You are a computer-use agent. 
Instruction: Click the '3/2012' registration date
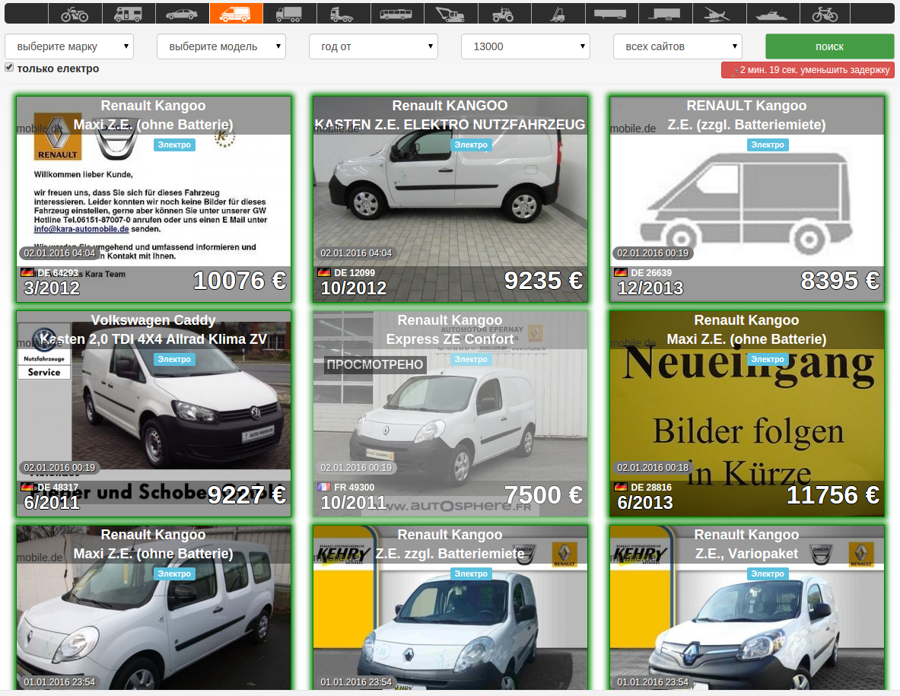pos(52,288)
